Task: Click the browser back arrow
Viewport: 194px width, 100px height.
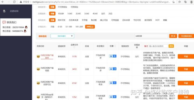Action: (3, 2)
